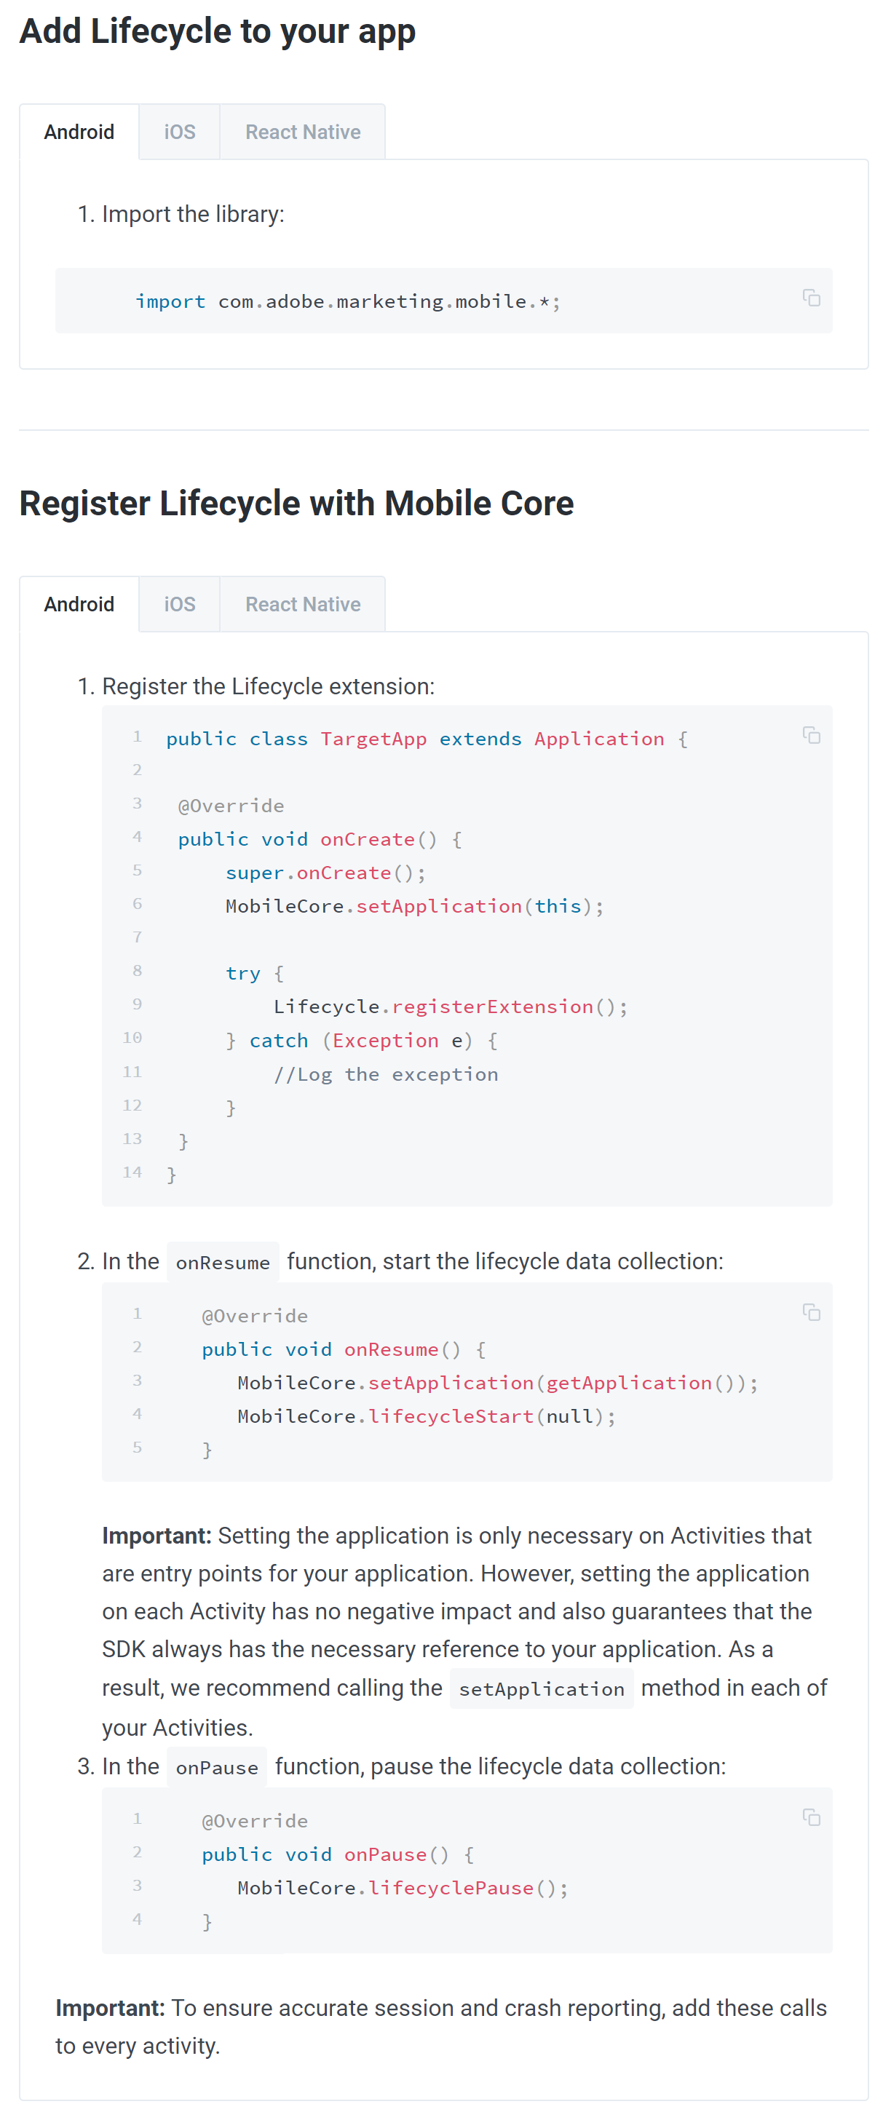Click the inline onPause code label
This screenshot has width=875, height=2104.
pos(216,1766)
